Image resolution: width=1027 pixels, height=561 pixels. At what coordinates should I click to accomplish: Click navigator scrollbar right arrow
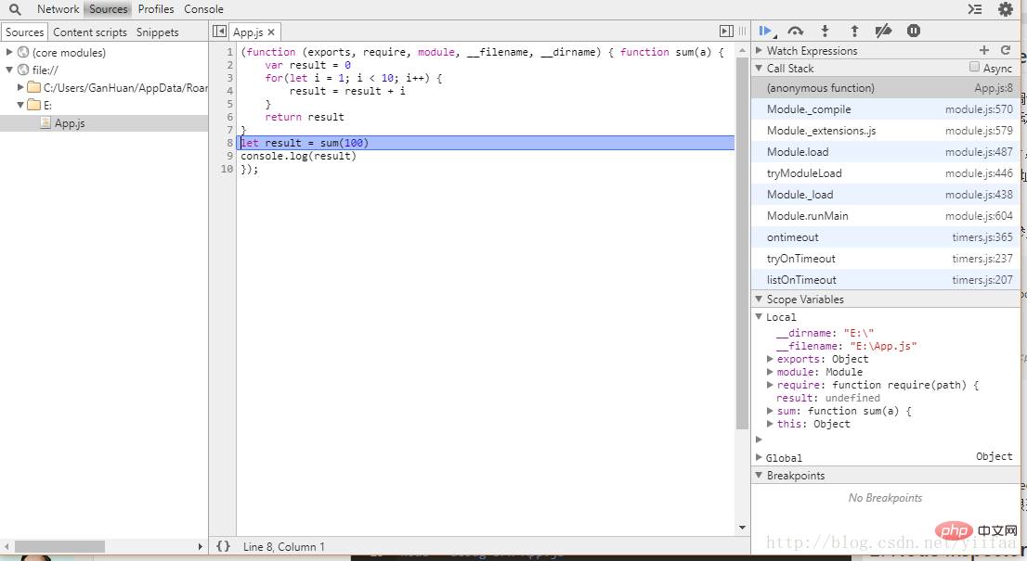(201, 546)
